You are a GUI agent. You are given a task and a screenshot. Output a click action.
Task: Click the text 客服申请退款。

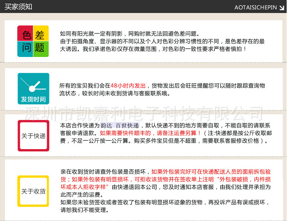79,133
